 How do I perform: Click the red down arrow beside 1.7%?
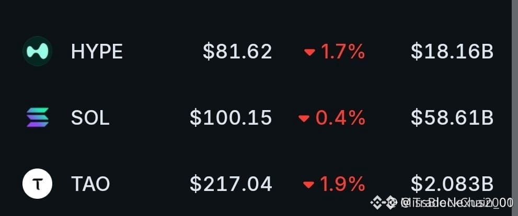309,52
